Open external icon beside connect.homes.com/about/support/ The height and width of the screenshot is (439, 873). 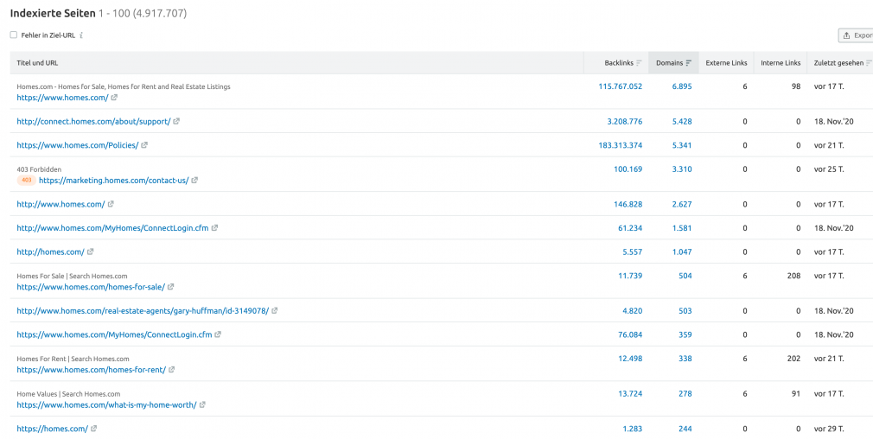tap(176, 121)
